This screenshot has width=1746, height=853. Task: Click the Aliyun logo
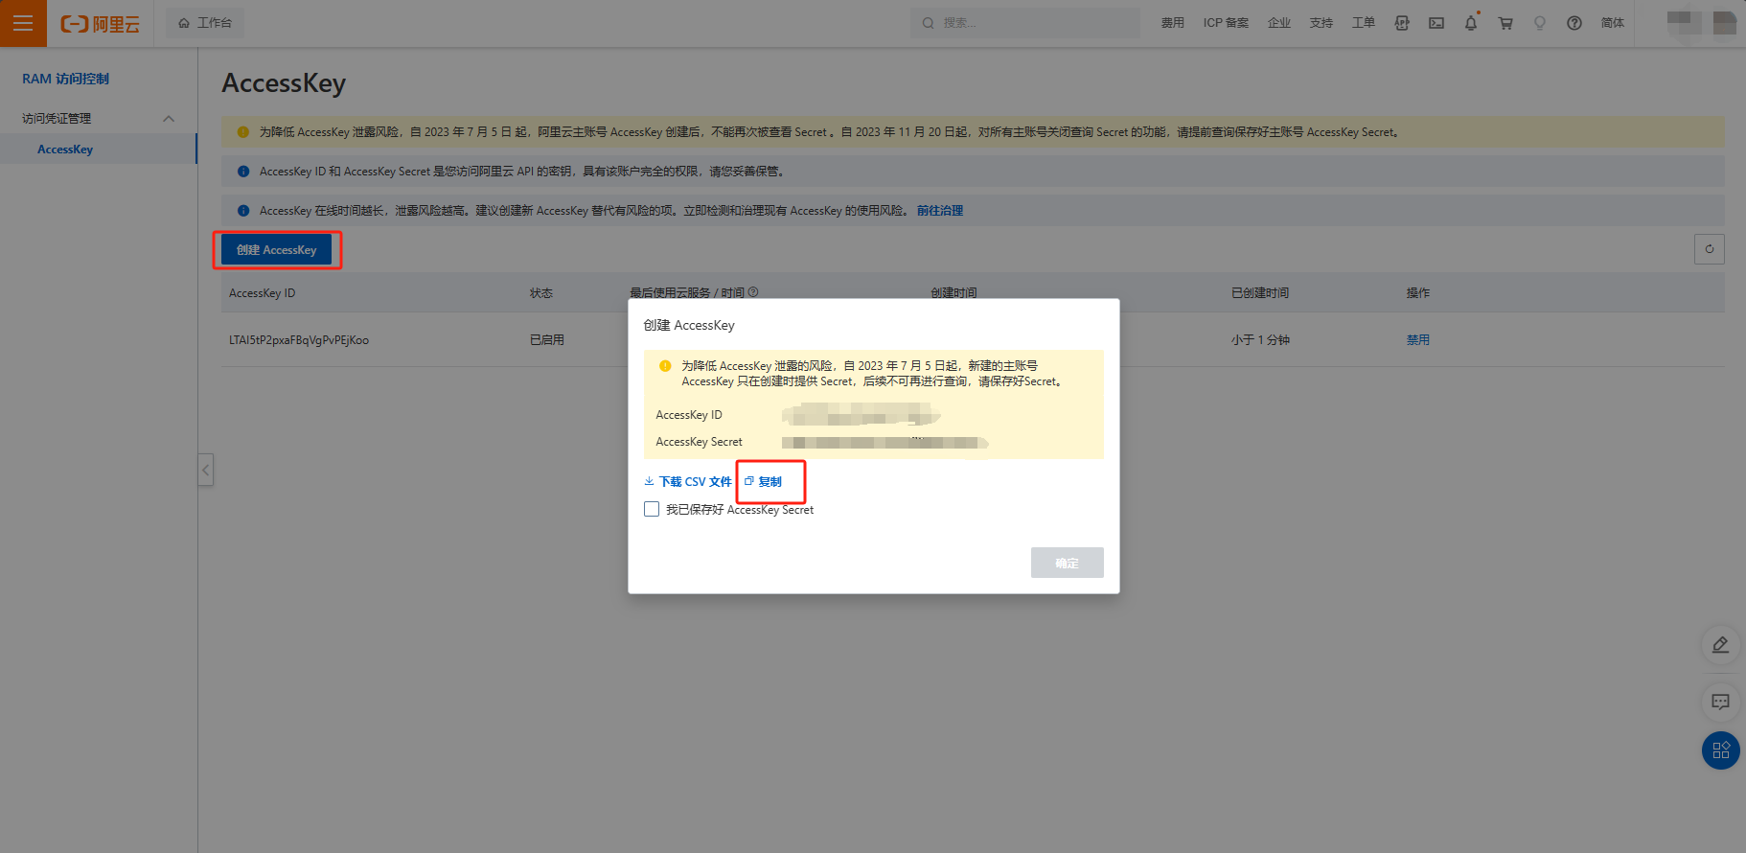pos(101,23)
